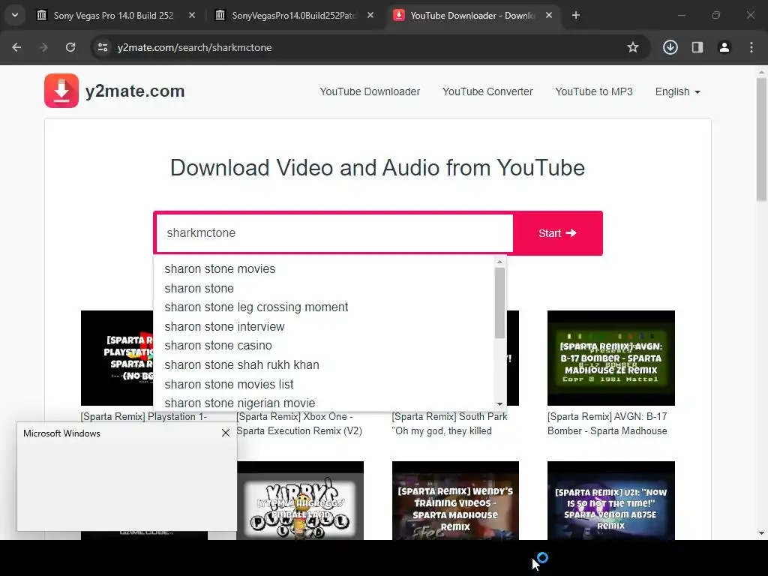768x576 pixels.
Task: Select the YouTube Downloader tab
Action: tap(472, 15)
